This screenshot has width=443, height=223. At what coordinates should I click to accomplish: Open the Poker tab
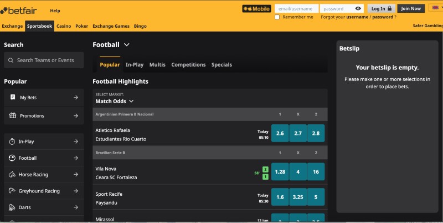coord(81,26)
